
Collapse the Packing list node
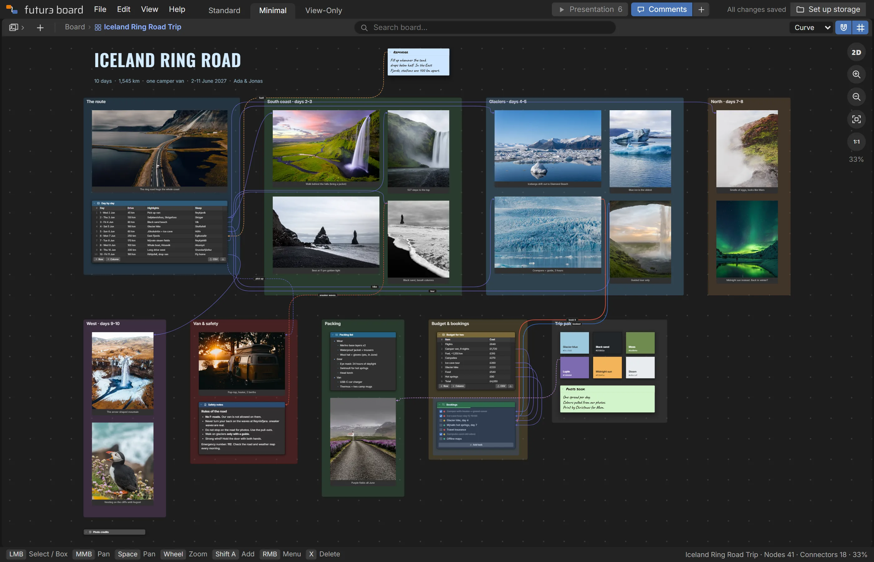(x=333, y=335)
